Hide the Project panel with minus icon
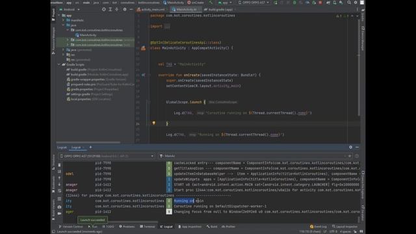The width and height of the screenshot is (416, 234). tap(131, 9)
